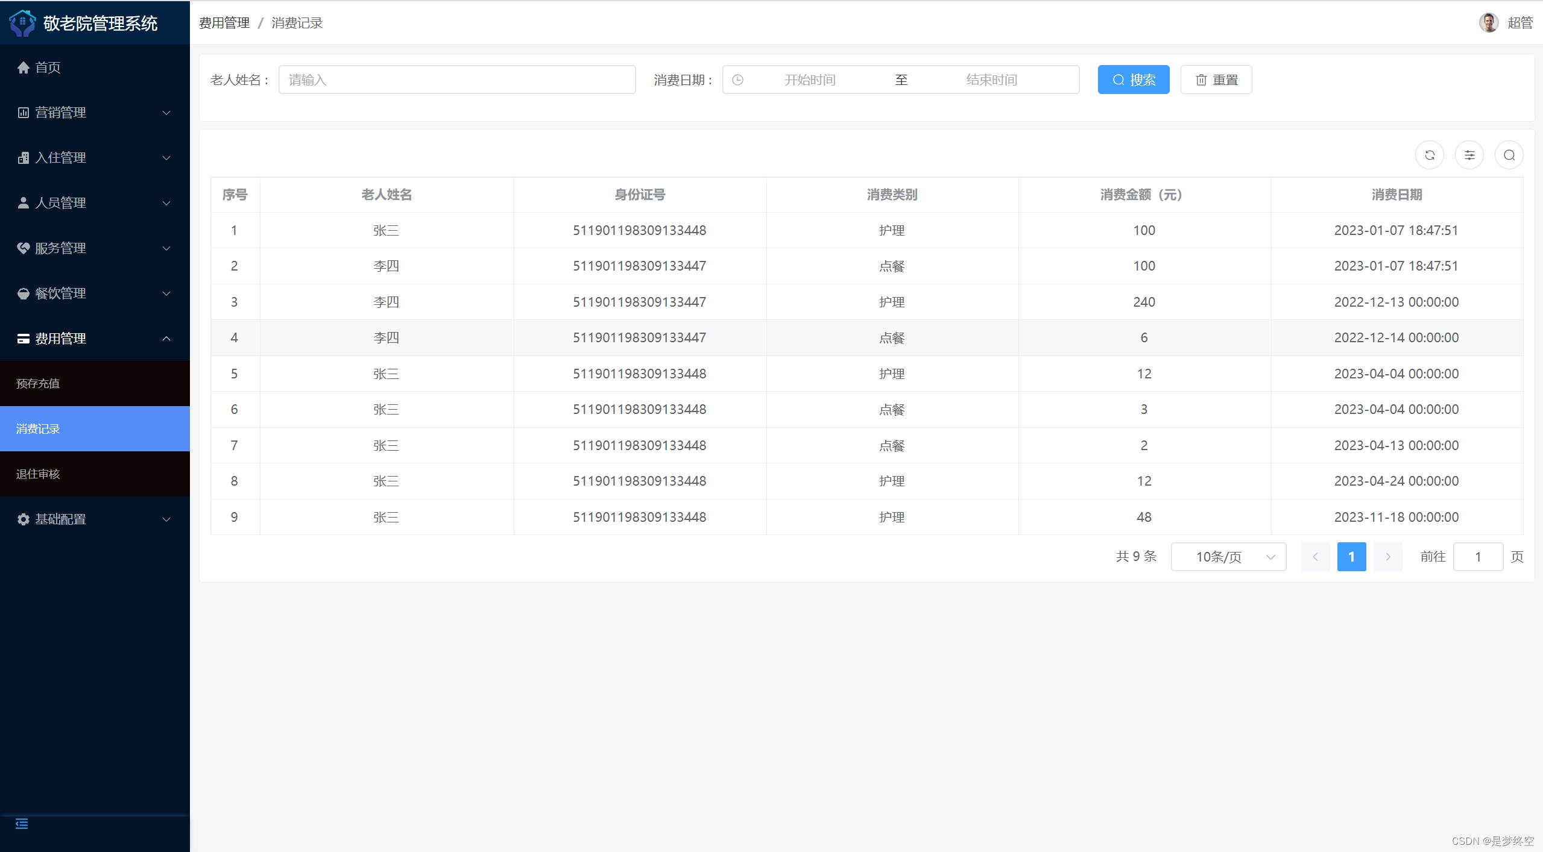Click amount 6 in row 4
The height and width of the screenshot is (852, 1543).
tap(1144, 338)
